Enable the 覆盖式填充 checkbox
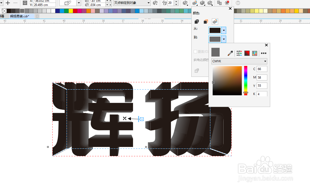 195,51
